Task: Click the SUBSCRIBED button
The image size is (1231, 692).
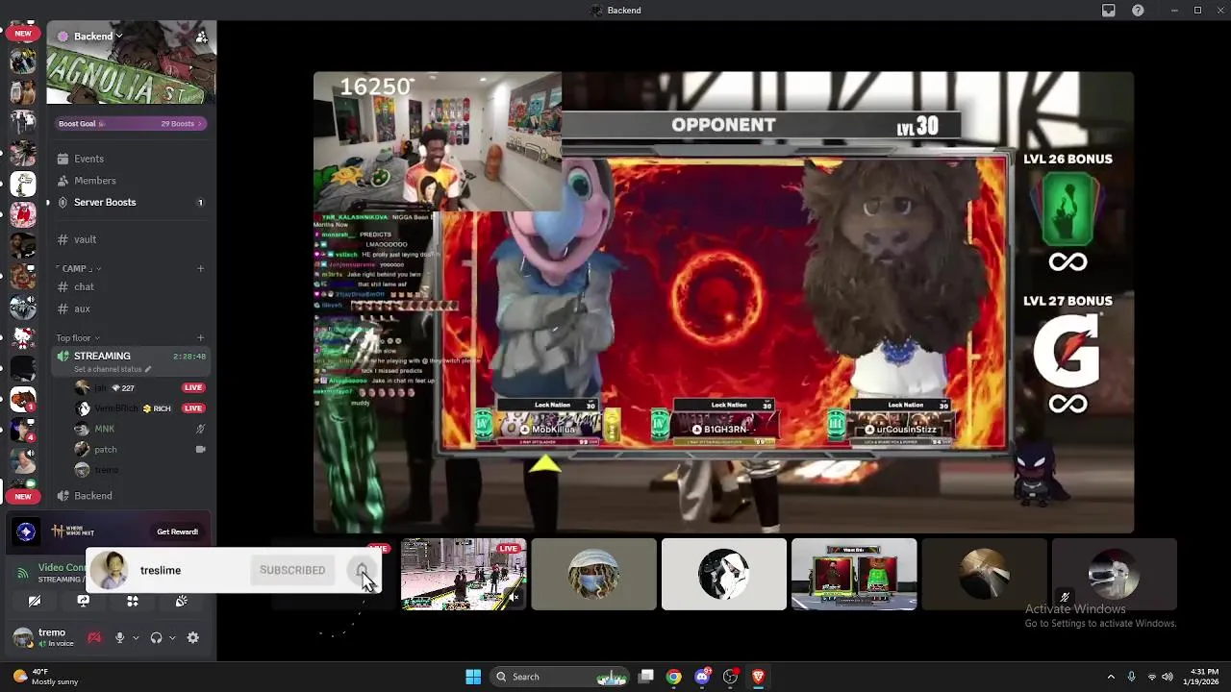Action: [292, 570]
